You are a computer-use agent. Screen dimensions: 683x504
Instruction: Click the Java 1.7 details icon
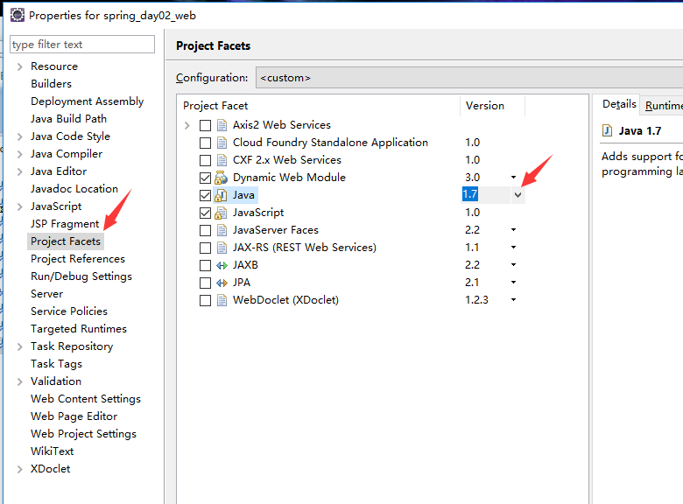coord(607,130)
